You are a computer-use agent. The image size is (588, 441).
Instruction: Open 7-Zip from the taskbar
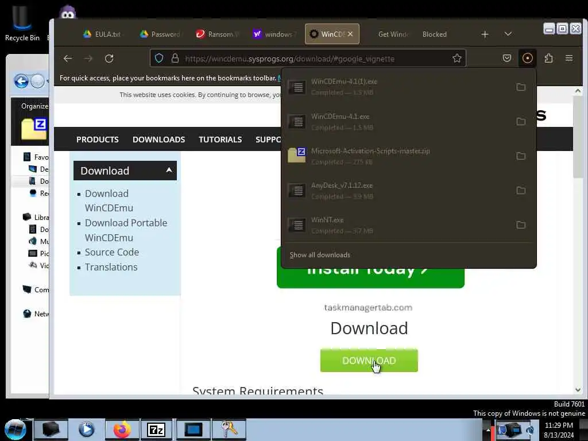coord(156,430)
